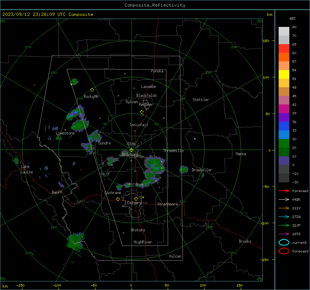Click the Cochrane city label

click(113, 193)
